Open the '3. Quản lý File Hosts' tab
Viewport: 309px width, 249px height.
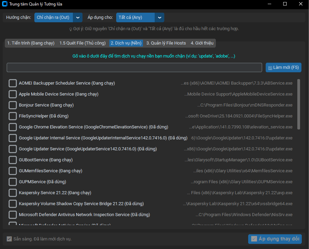pos(166,43)
